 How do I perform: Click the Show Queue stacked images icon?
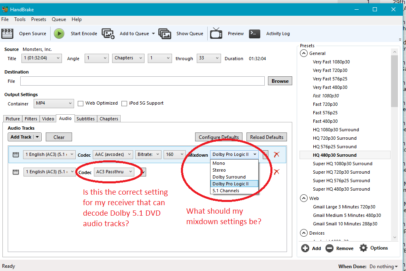(165, 34)
